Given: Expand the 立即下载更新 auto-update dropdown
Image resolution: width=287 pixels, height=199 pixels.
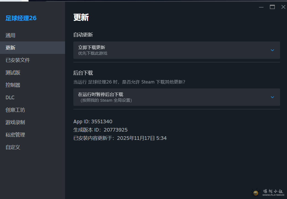Looking at the screenshot, I should click(177, 50).
